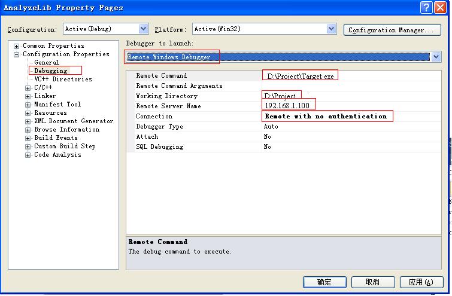Expand the Common Properties node
Image resolution: width=452 pixels, height=296 pixels.
(16, 46)
